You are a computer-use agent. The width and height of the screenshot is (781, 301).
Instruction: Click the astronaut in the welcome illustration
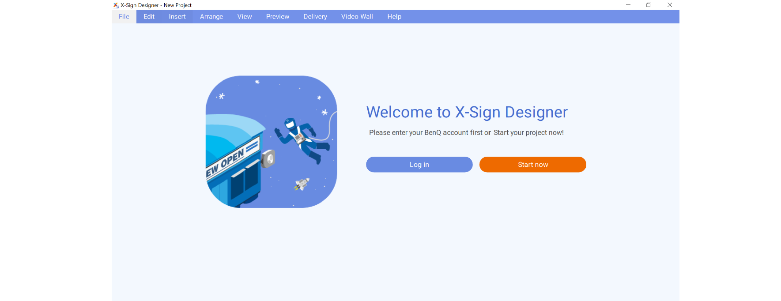(300, 138)
